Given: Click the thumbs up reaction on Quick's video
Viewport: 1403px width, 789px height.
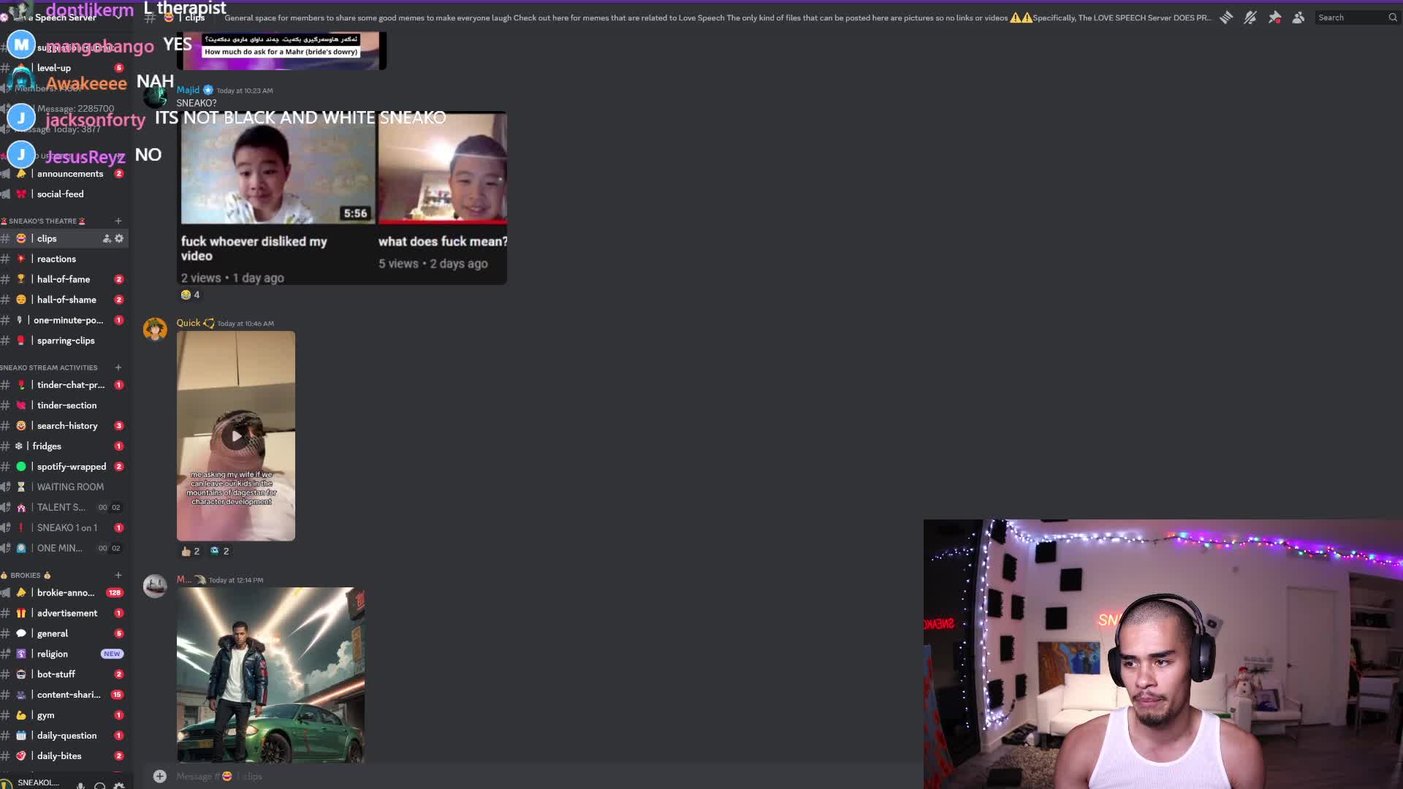Looking at the screenshot, I should [x=190, y=551].
